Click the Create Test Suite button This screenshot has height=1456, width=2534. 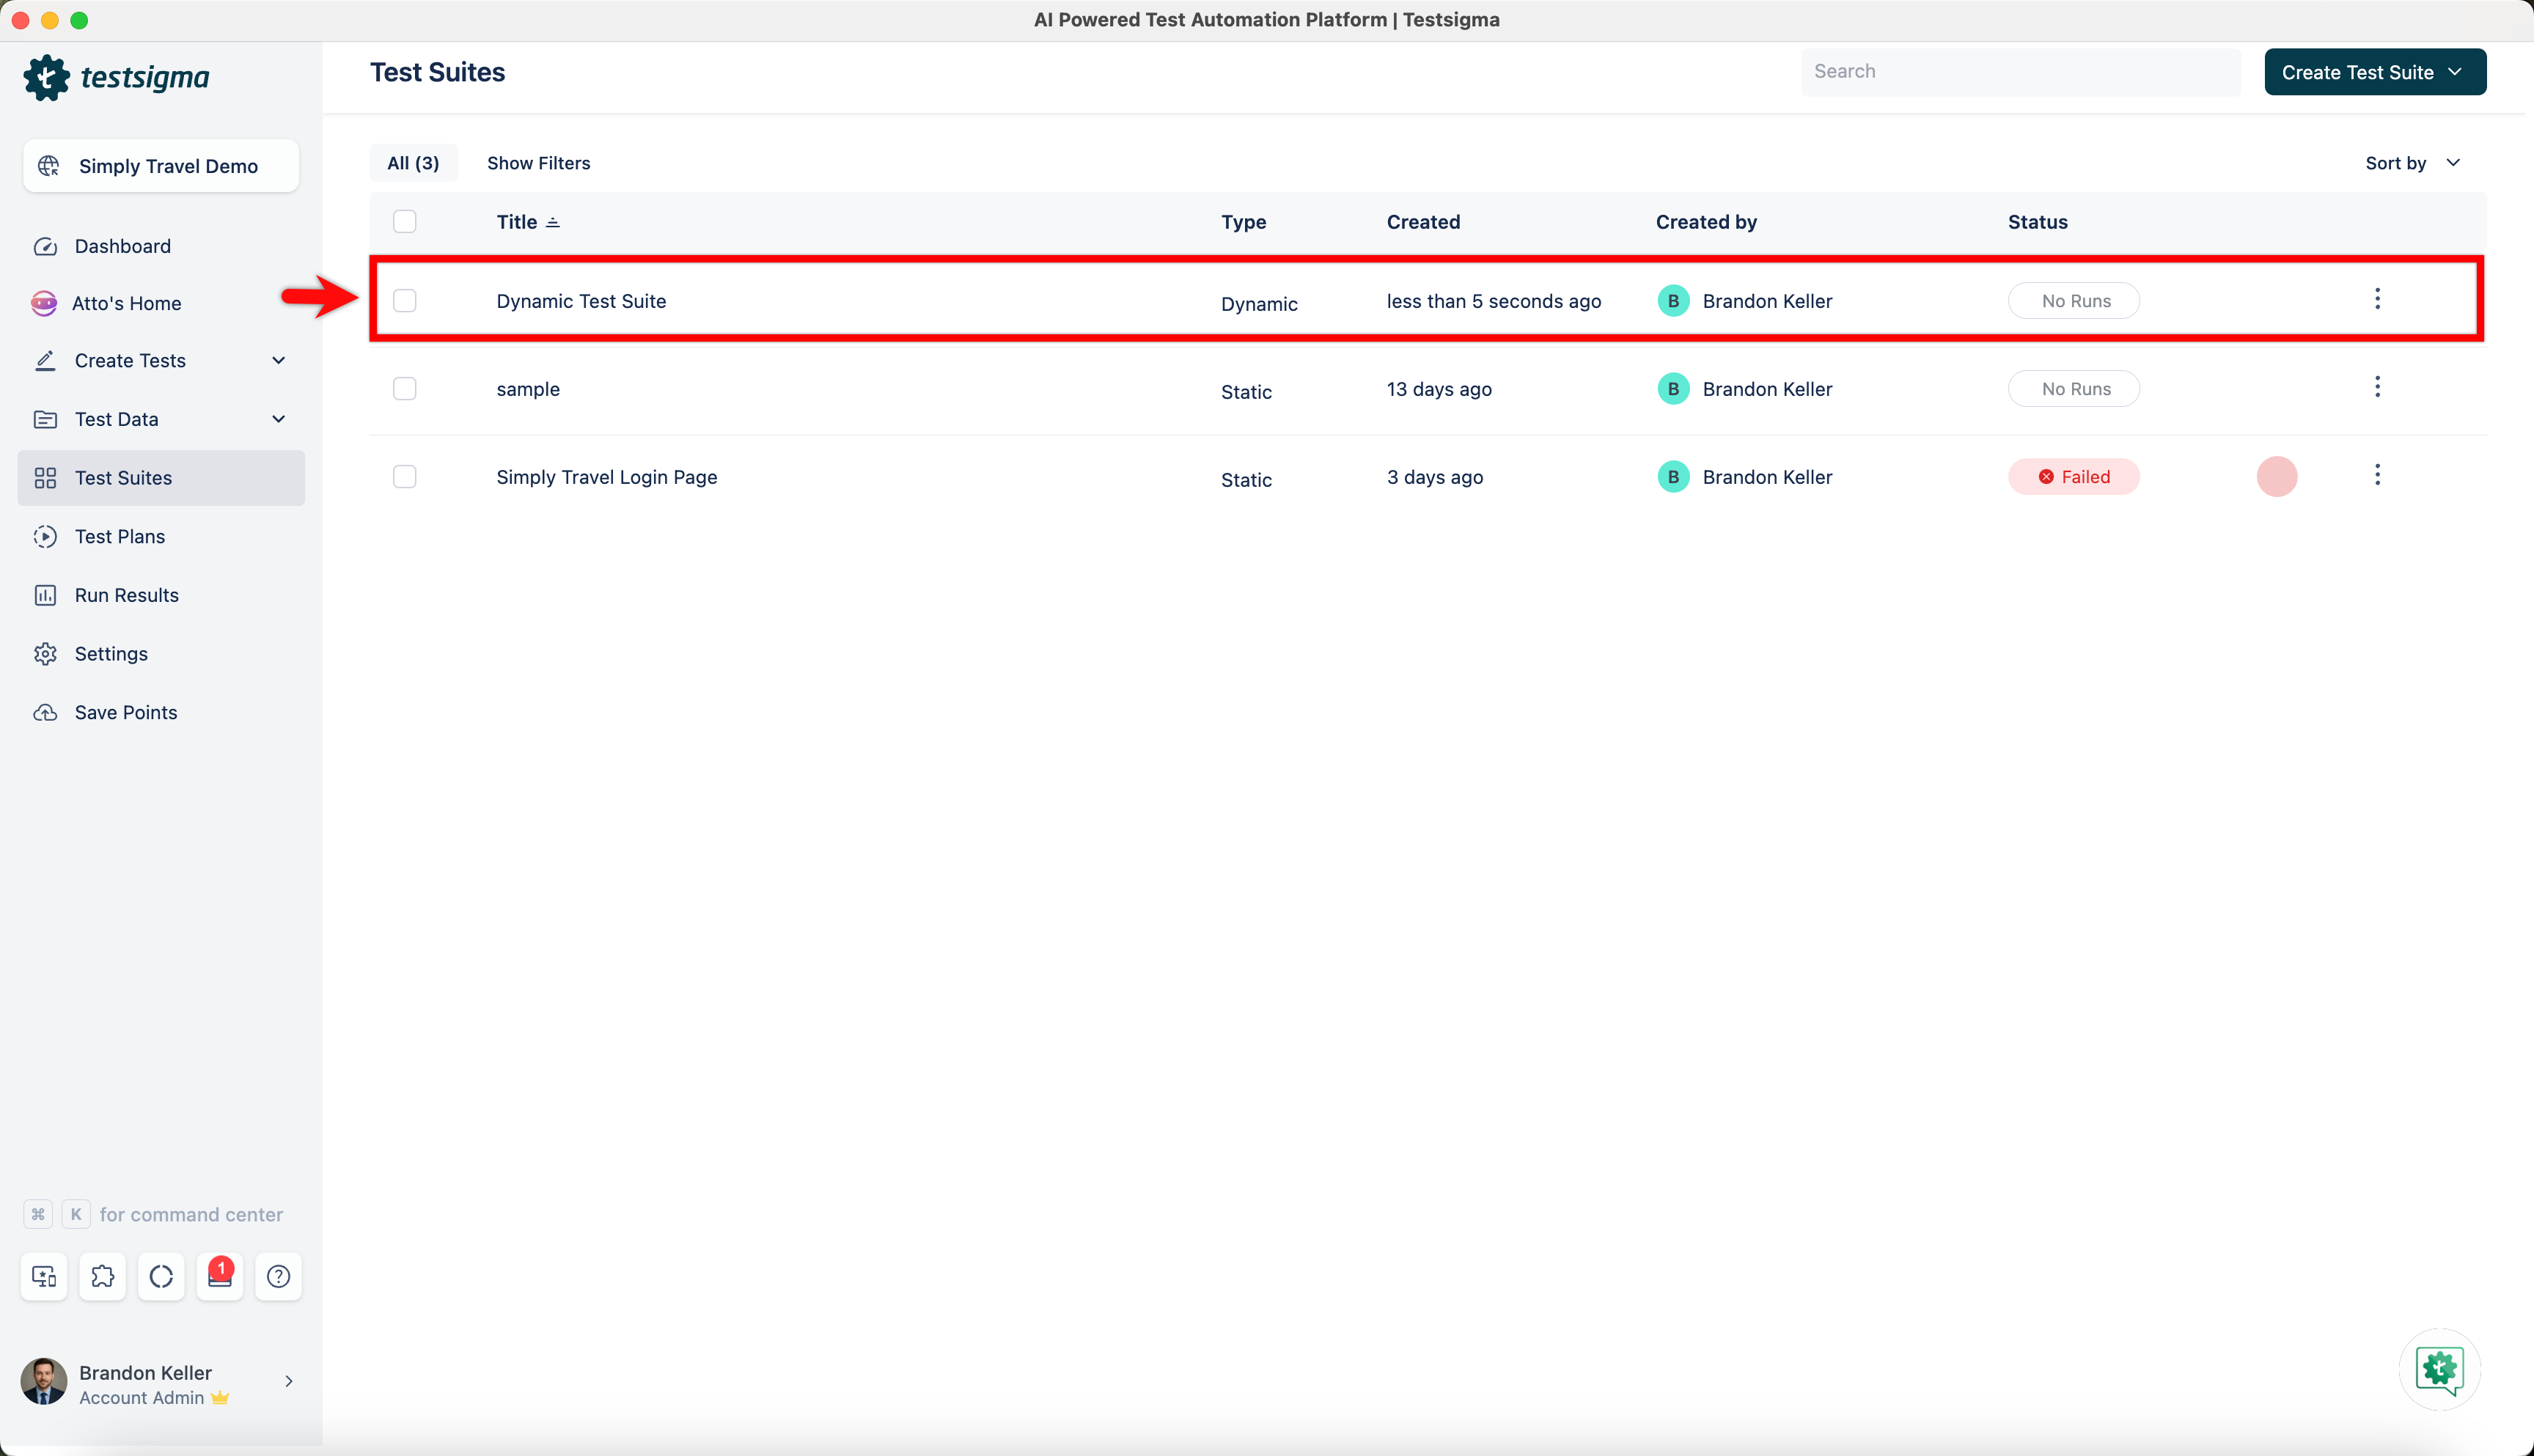click(2375, 71)
